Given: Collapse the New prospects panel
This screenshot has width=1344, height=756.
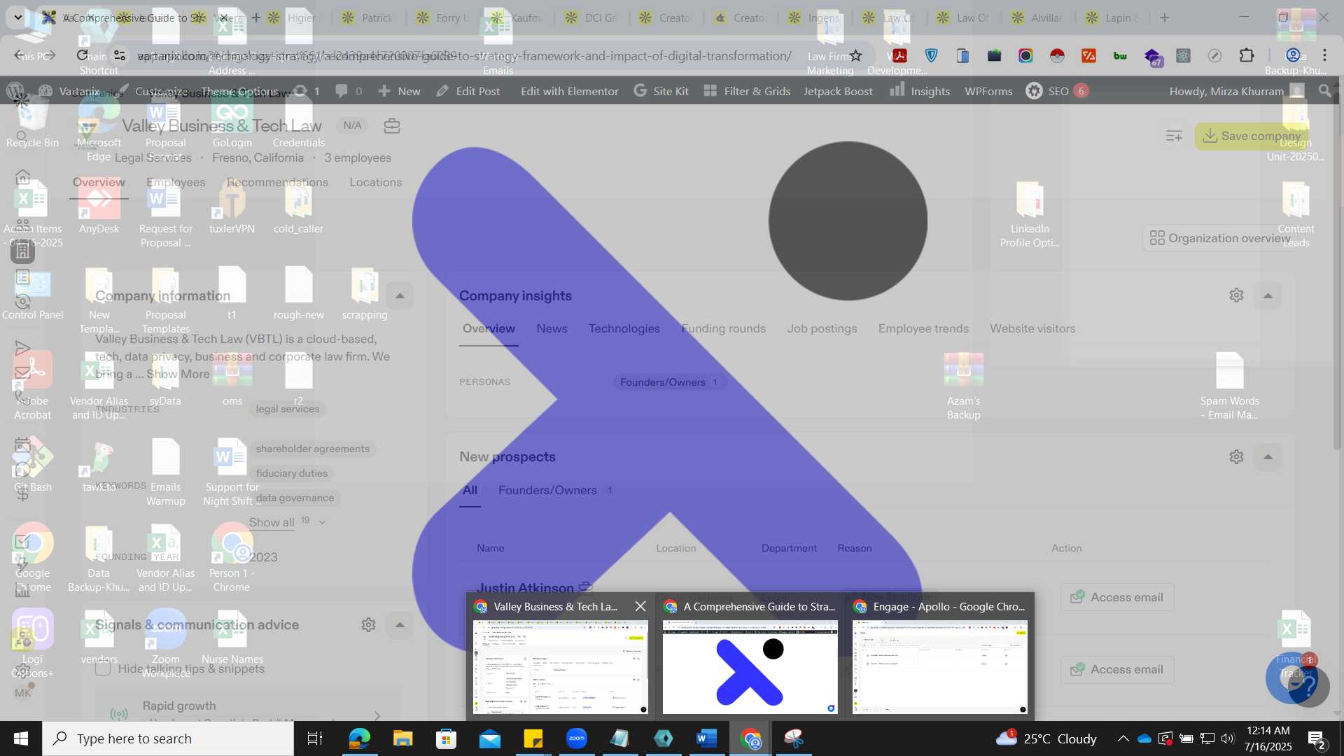Looking at the screenshot, I should point(1268,457).
